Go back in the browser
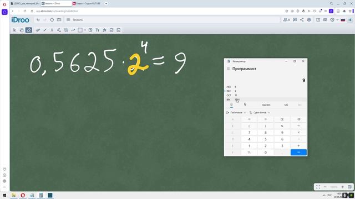Image resolution: width=355 pixels, height=199 pixels. (x=13, y=11)
